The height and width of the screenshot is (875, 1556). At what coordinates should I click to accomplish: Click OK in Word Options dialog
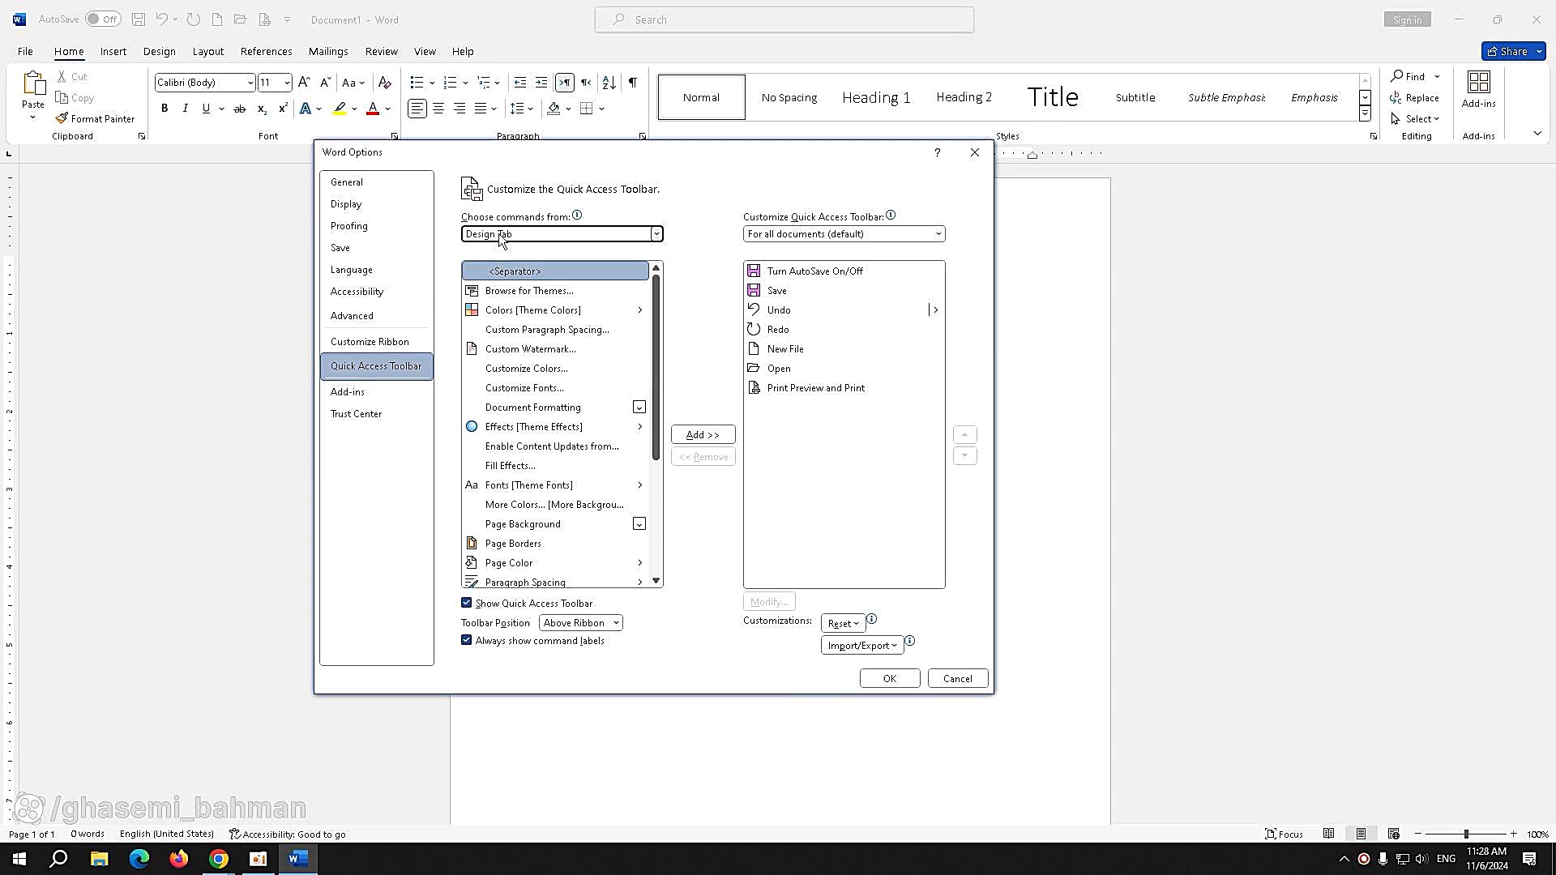click(889, 678)
